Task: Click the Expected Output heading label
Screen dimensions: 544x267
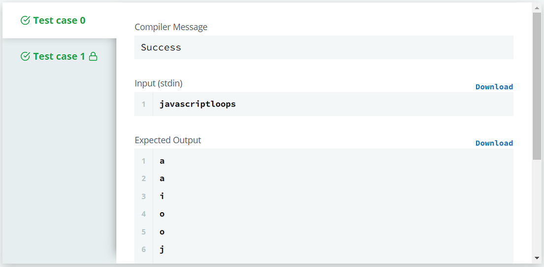Action: pos(168,140)
